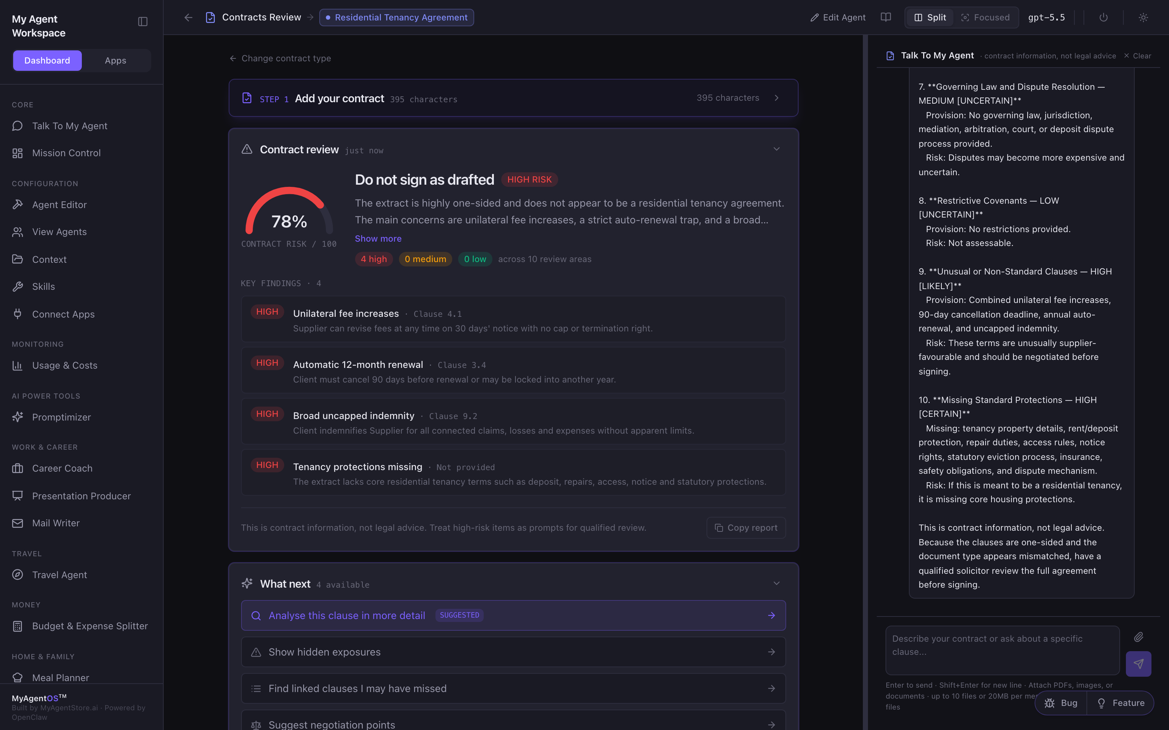Report a Bug
This screenshot has height=730, width=1169.
1061,703
